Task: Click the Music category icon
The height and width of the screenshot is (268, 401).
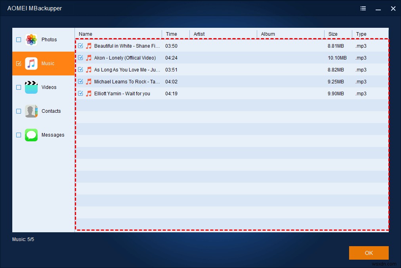Action: pos(31,63)
